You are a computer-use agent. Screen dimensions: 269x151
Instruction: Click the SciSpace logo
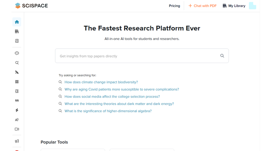click(32, 6)
